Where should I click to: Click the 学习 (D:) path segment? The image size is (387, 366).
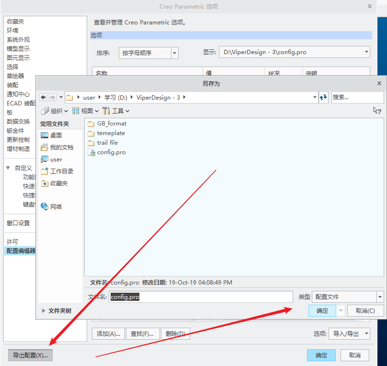(116, 98)
